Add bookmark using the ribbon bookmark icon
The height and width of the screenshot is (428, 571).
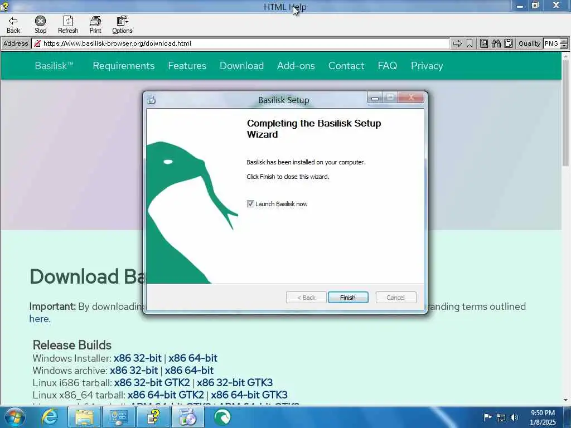(470, 43)
